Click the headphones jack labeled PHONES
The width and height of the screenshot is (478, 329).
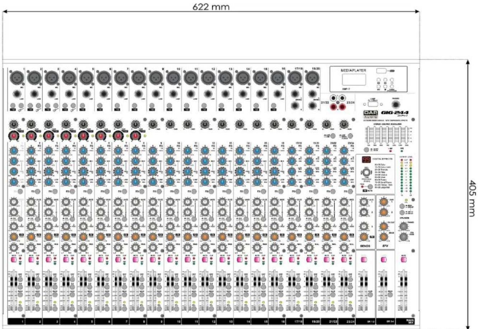pos(396,104)
